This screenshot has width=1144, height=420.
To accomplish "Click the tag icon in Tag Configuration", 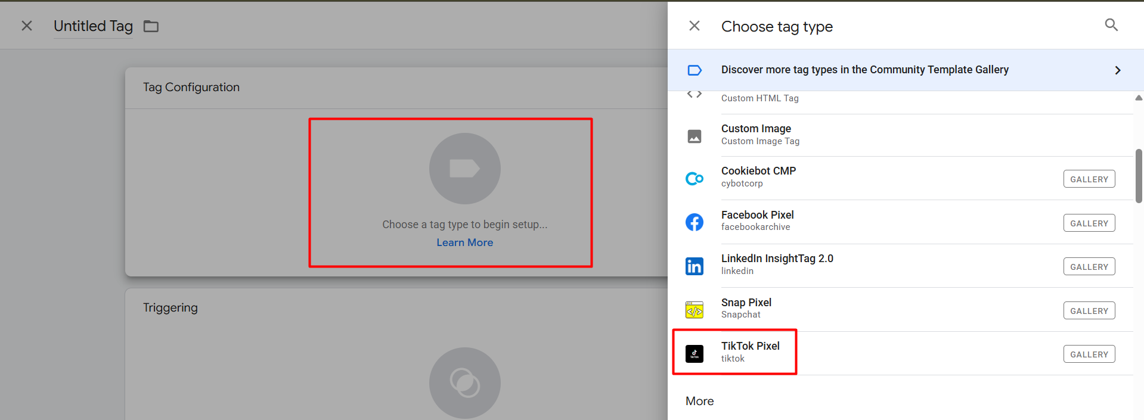I will coord(464,169).
